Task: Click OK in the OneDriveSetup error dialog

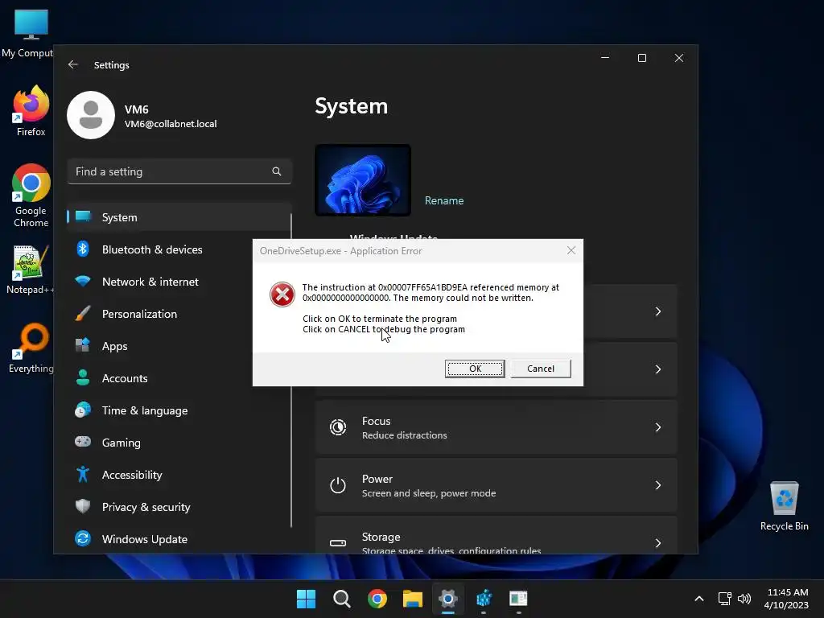Action: coord(475,369)
